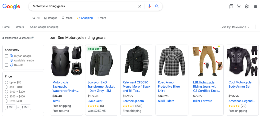
Task: Click the blue search magnifier icon
Action: tap(157, 6)
